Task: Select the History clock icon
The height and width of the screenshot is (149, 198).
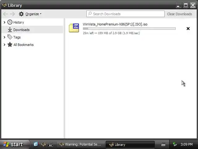Action: click(10, 22)
